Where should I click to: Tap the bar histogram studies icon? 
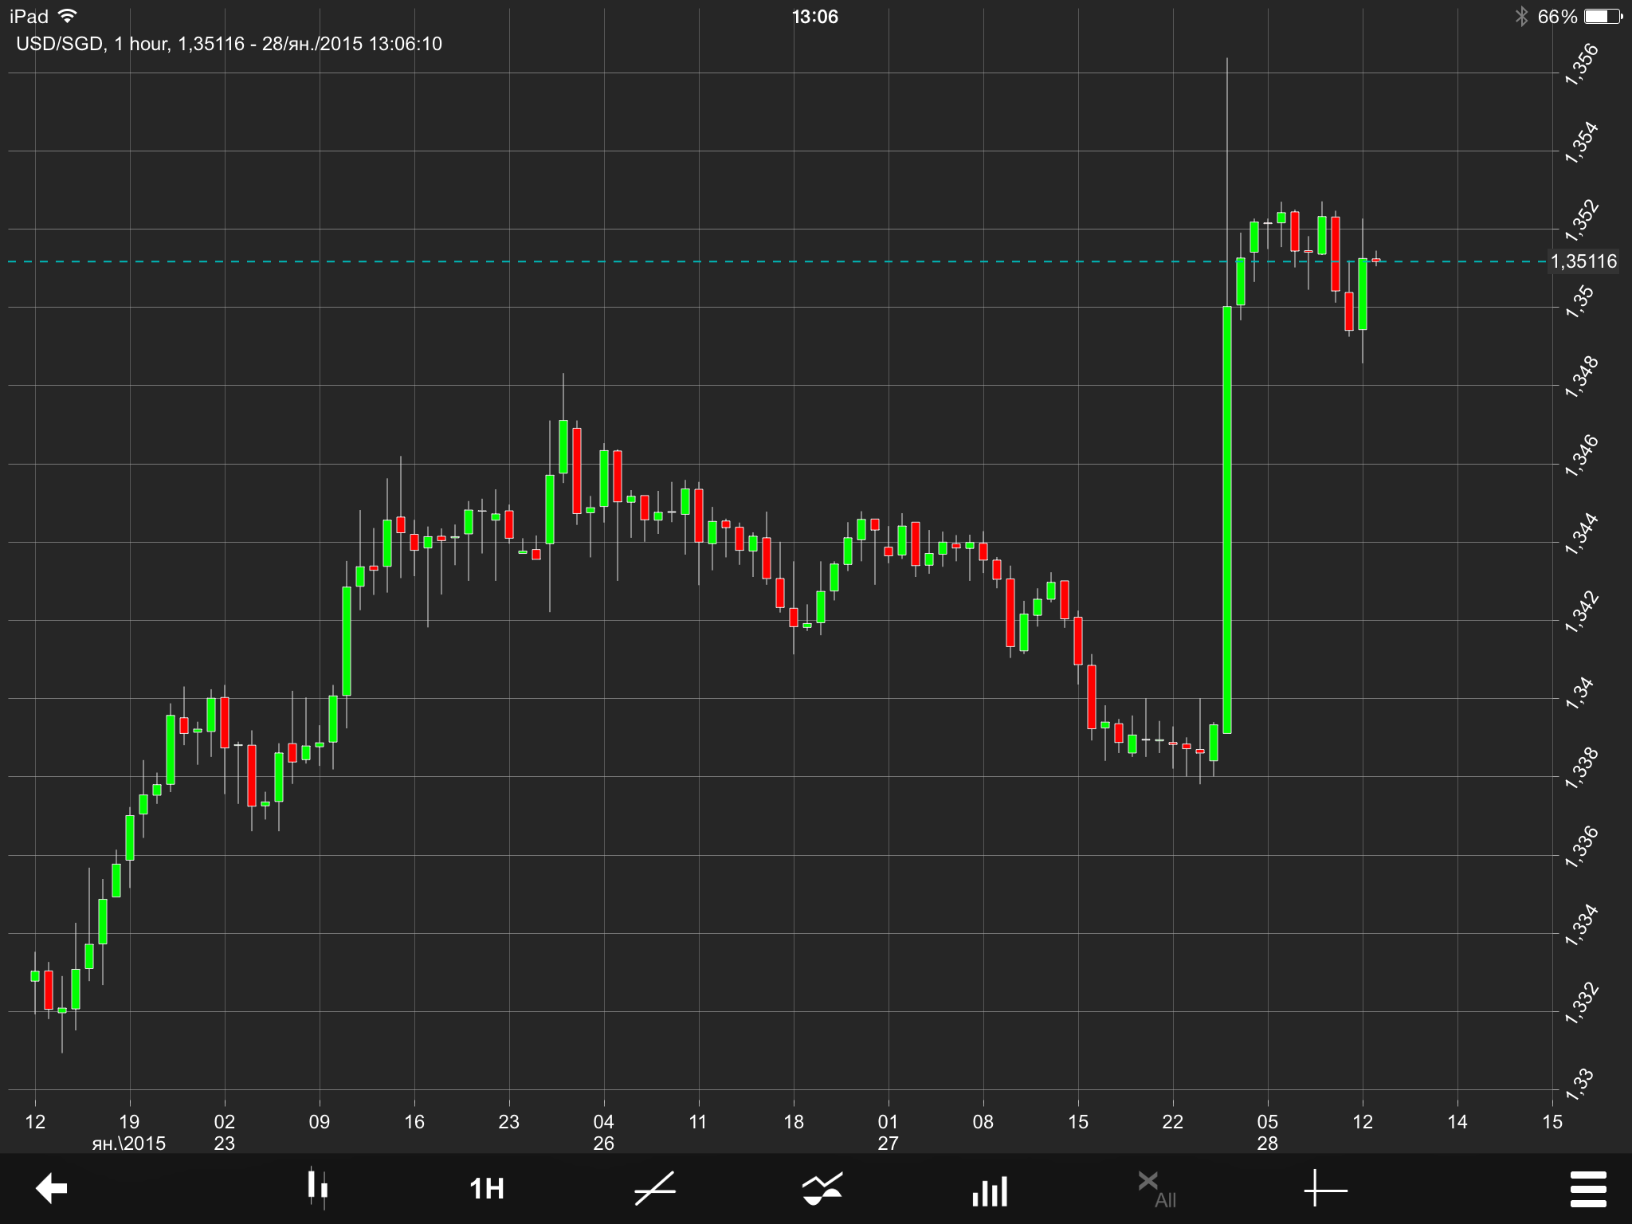point(990,1191)
